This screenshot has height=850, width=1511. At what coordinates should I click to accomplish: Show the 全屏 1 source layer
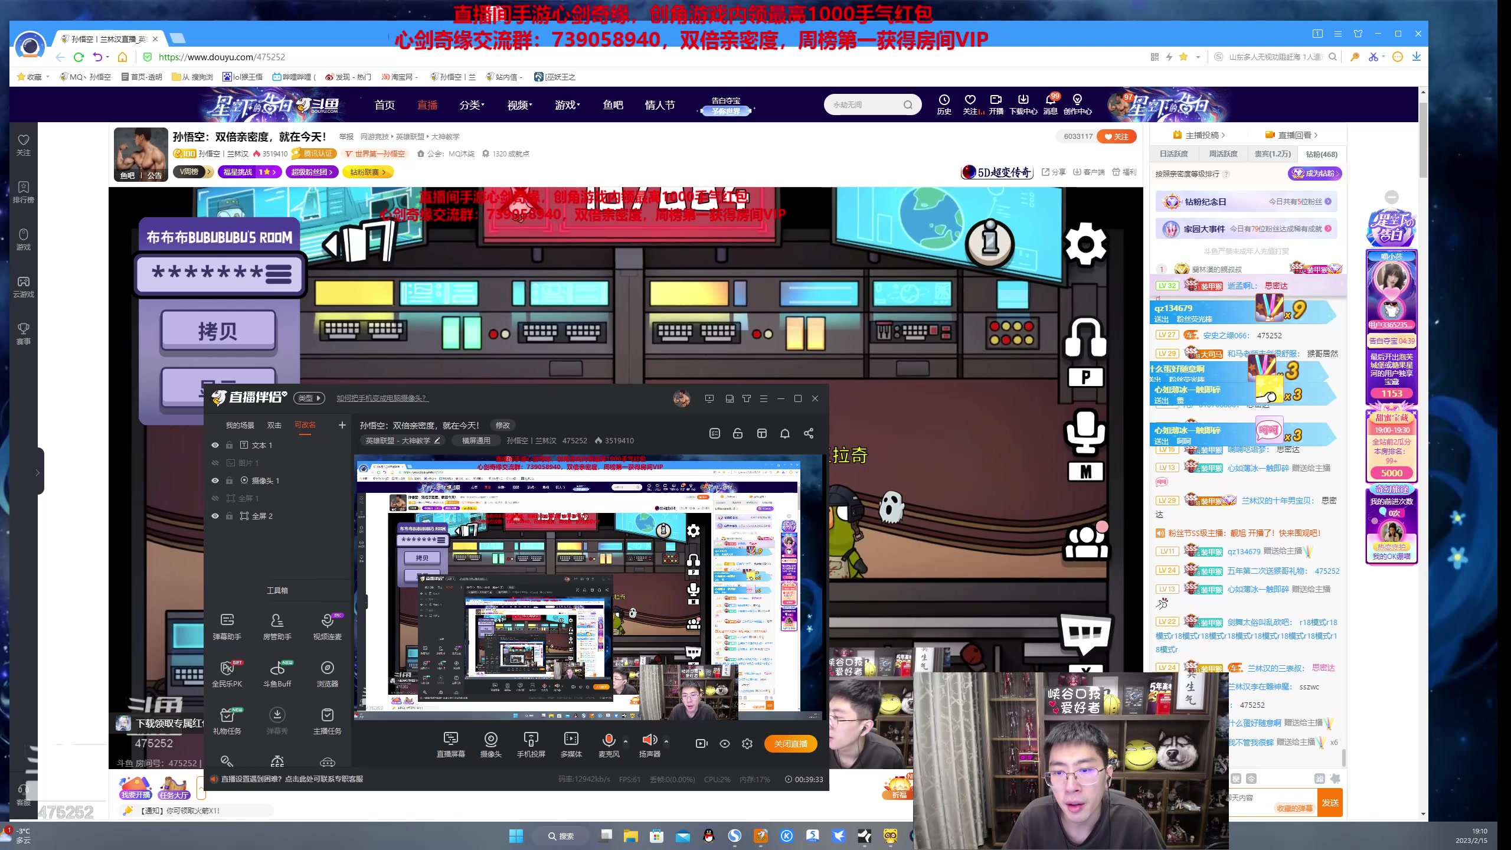tap(215, 498)
